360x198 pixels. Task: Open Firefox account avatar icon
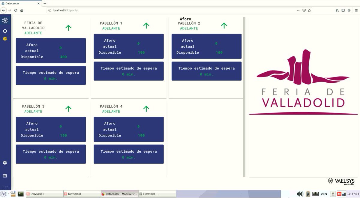click(349, 10)
